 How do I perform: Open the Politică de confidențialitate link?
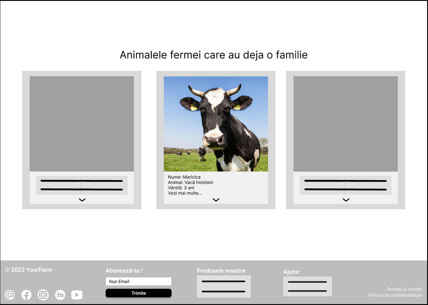coord(395,295)
